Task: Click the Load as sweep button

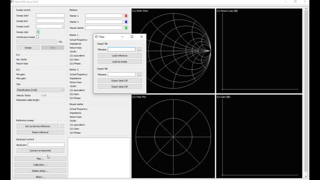Action: (x=119, y=61)
